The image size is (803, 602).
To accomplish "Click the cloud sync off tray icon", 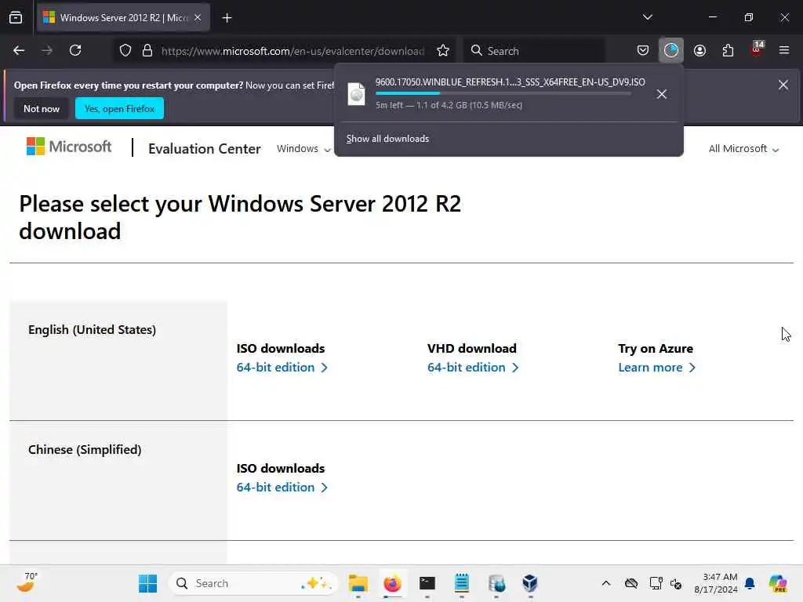I will coord(631,583).
